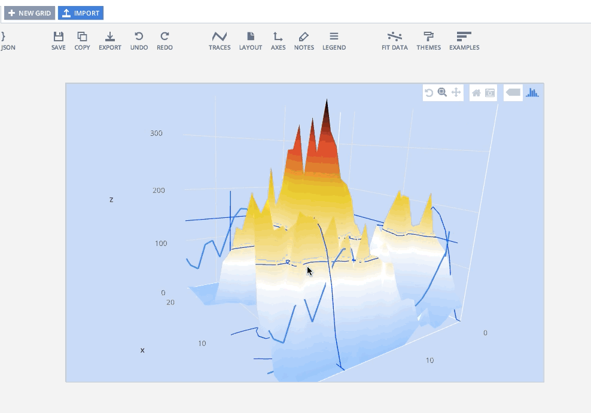Save the chart
This screenshot has width=591, height=413.
click(x=58, y=40)
